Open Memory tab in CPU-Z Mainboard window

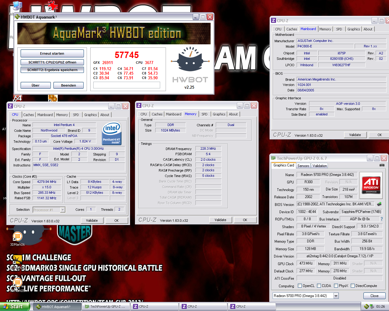point(325,29)
